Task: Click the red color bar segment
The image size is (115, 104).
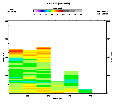Action: point(60,11)
